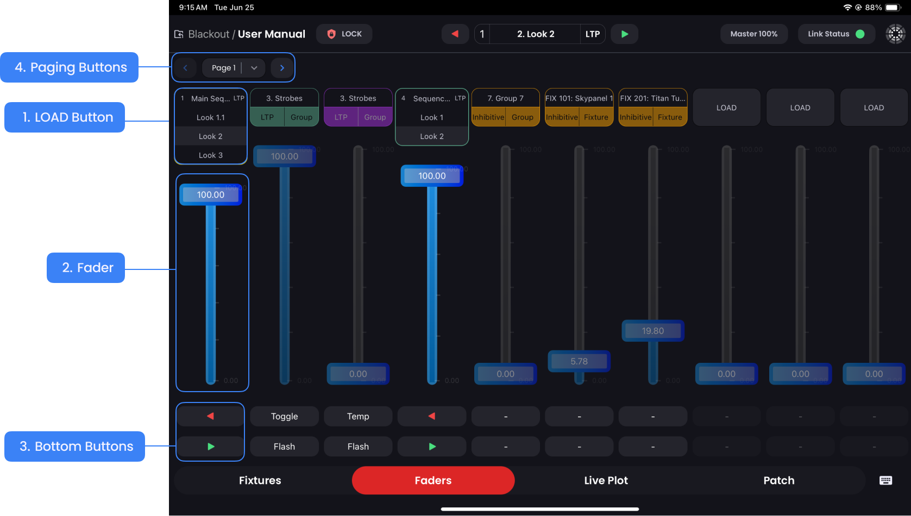The width and height of the screenshot is (911, 516).
Task: Open the LTP mode selector in top bar
Action: pyautogui.click(x=592, y=34)
